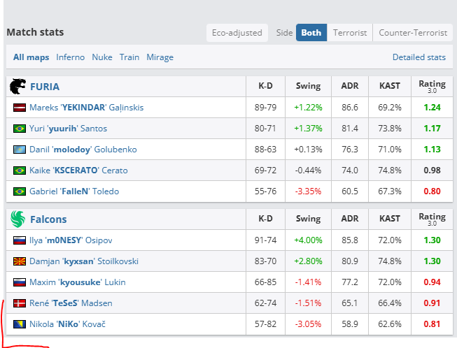
Task: Click the Rating 3.0 header in FURIA table
Action: tap(432, 86)
